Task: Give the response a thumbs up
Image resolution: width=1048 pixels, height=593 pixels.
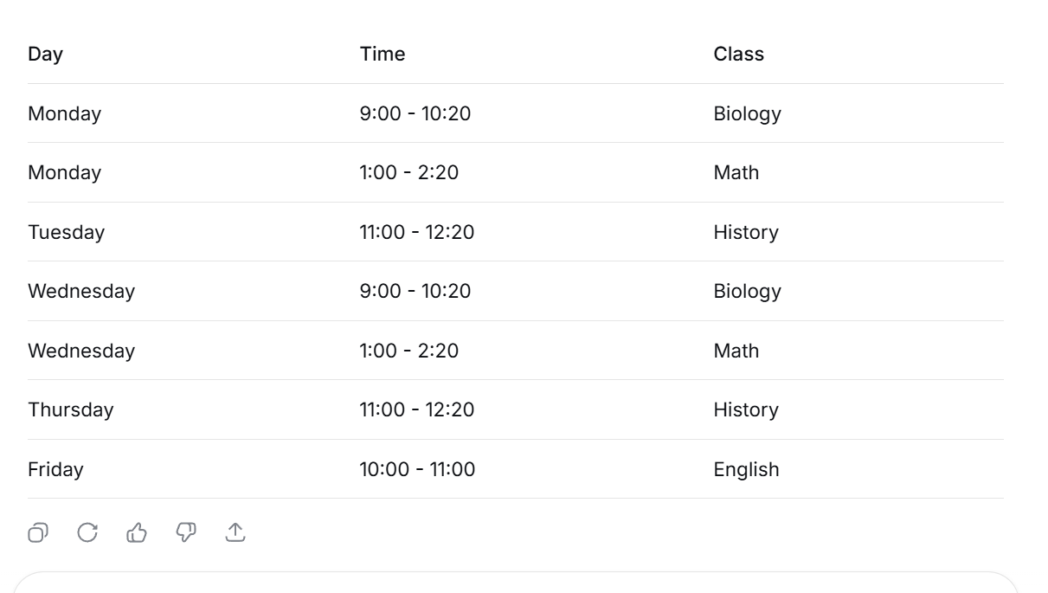Action: point(137,532)
